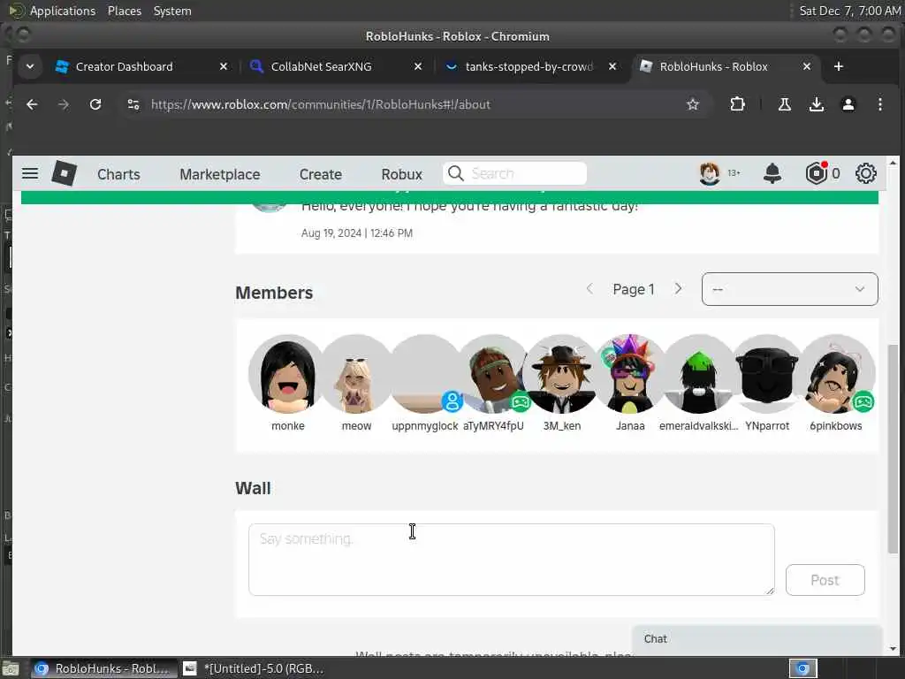
Task: Switch to the CollabNet SearXNG tab
Action: pyautogui.click(x=336, y=66)
